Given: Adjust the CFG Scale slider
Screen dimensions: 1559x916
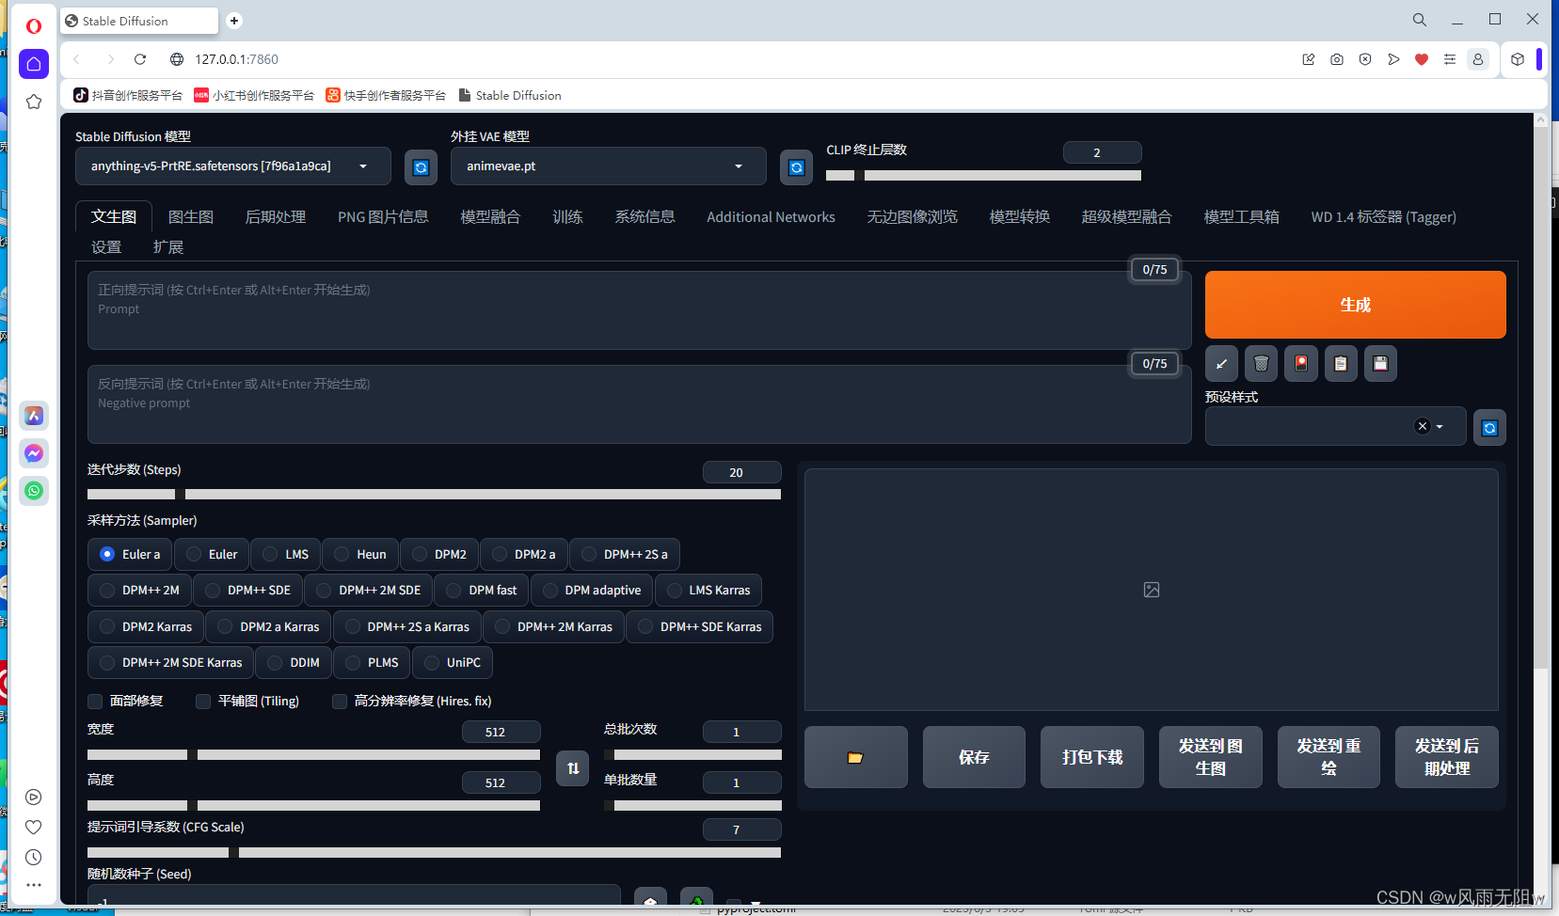Looking at the screenshot, I should [x=434, y=852].
